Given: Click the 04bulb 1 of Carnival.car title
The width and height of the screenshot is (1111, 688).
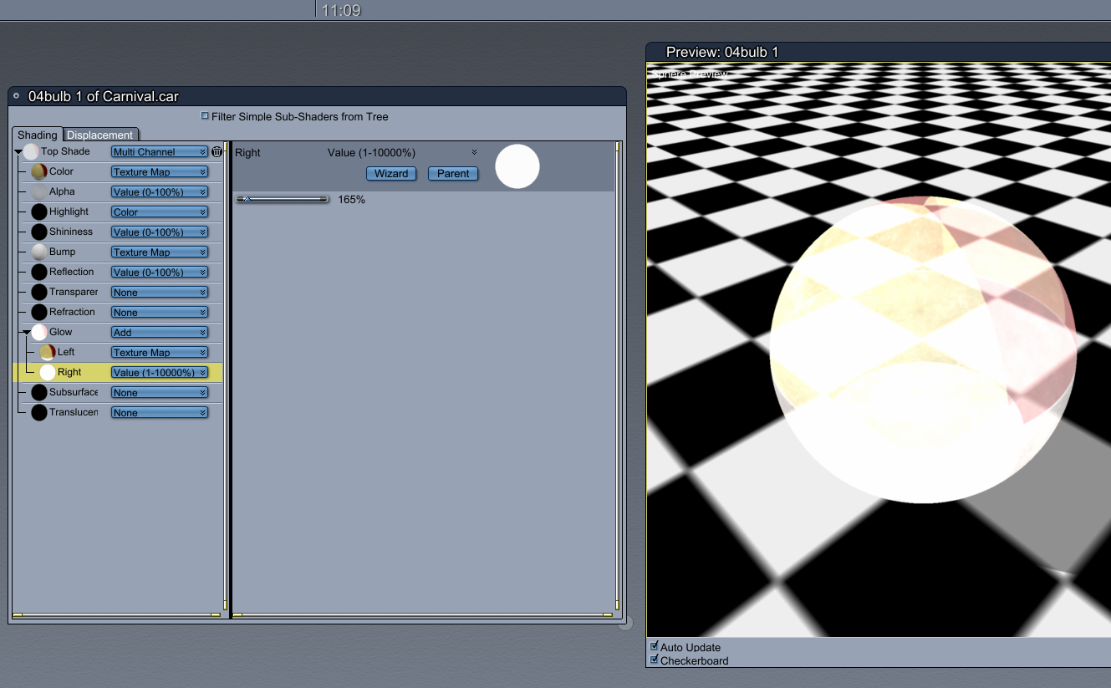Looking at the screenshot, I should [x=104, y=96].
